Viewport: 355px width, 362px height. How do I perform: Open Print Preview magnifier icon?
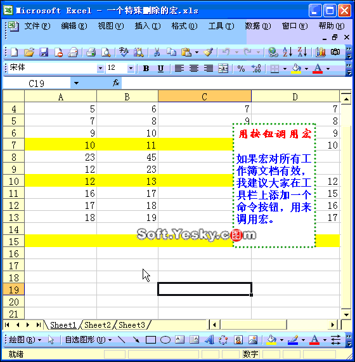[106, 52]
